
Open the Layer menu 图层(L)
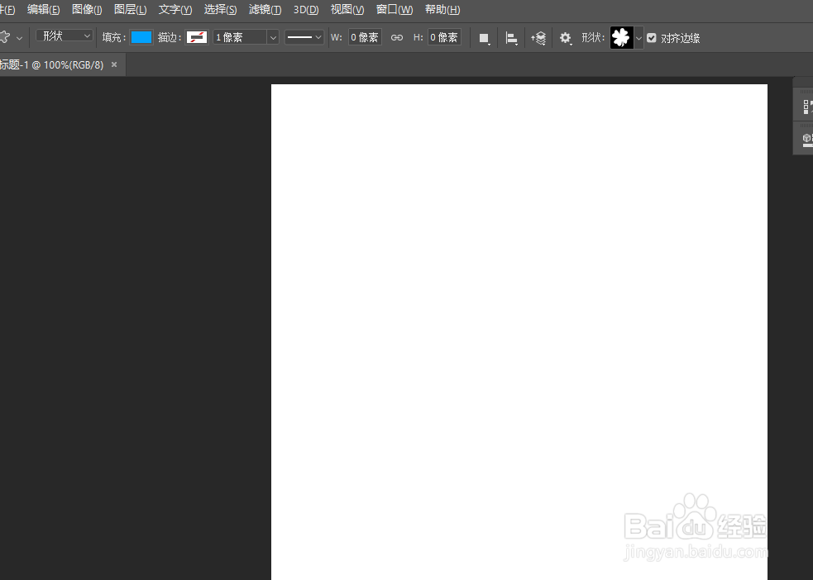tap(130, 10)
